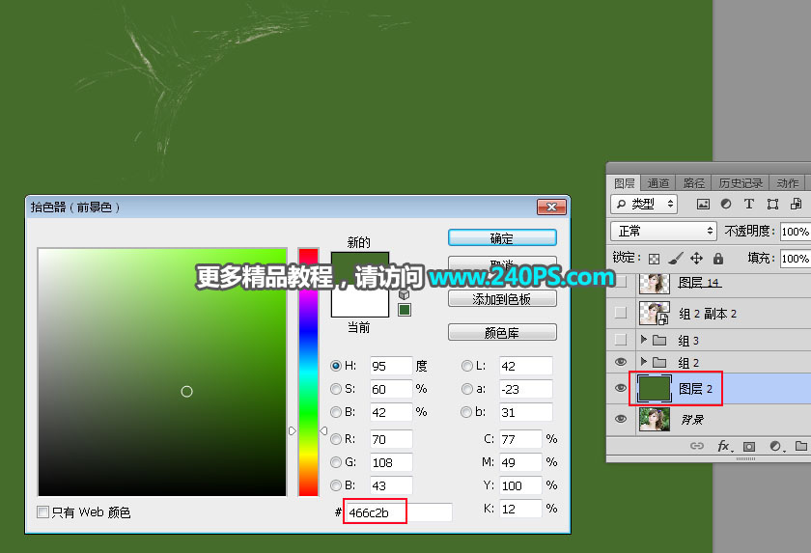Click the 填充 fill field
The width and height of the screenshot is (811, 553).
(x=795, y=258)
